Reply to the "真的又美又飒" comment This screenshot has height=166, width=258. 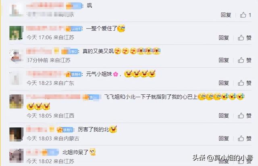(x=224, y=60)
